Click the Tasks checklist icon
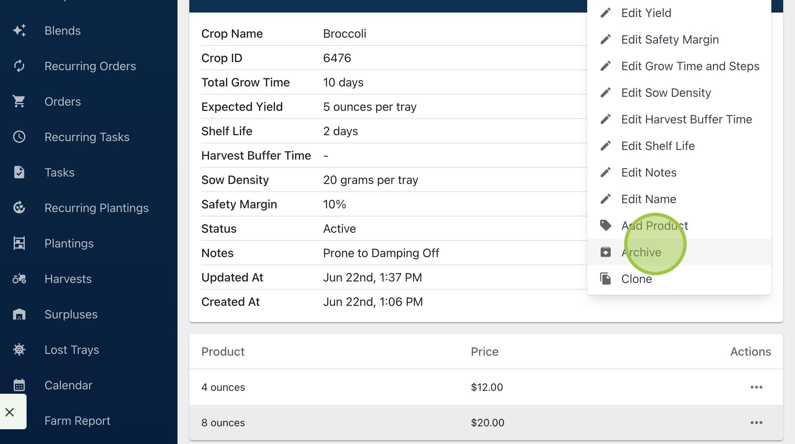 [19, 173]
